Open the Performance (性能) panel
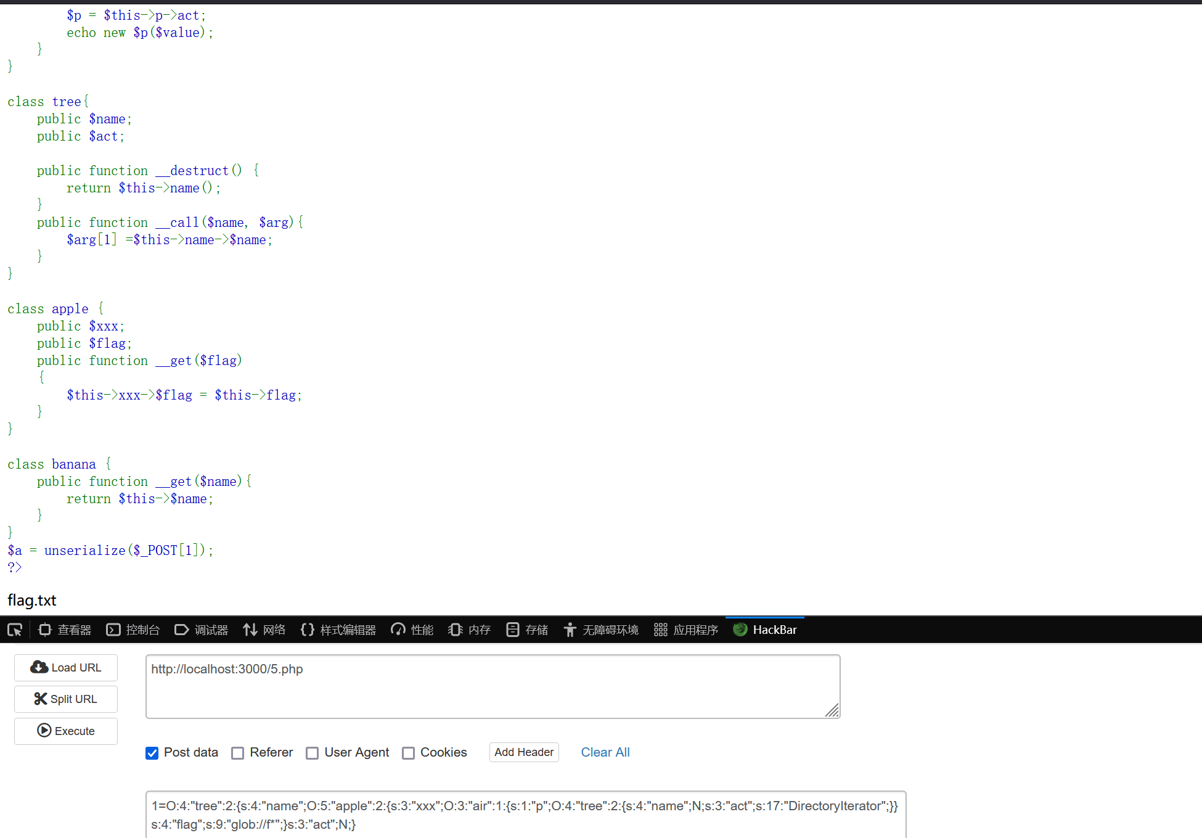1202x838 pixels. tap(412, 630)
